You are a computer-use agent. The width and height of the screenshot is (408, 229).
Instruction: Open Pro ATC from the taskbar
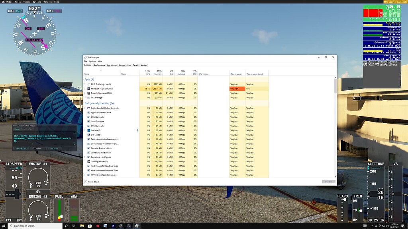(129, 226)
